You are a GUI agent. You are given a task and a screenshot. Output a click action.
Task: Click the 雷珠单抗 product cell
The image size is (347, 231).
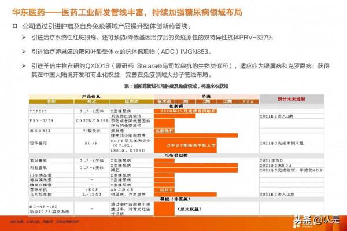(51, 189)
